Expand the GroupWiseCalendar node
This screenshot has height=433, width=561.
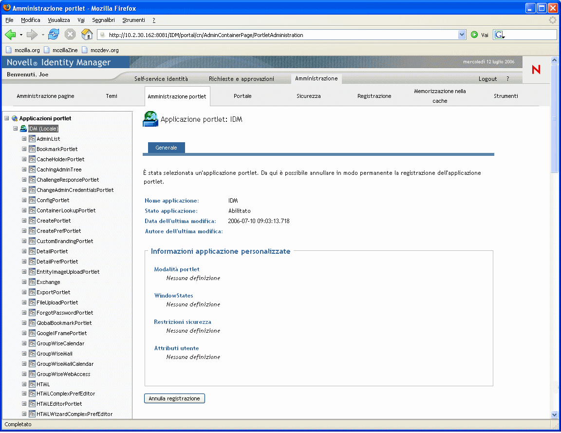click(x=24, y=343)
